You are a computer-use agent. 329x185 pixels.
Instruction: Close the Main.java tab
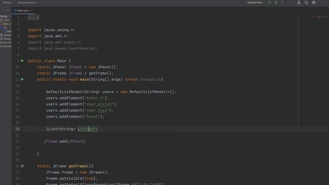pos(31,10)
